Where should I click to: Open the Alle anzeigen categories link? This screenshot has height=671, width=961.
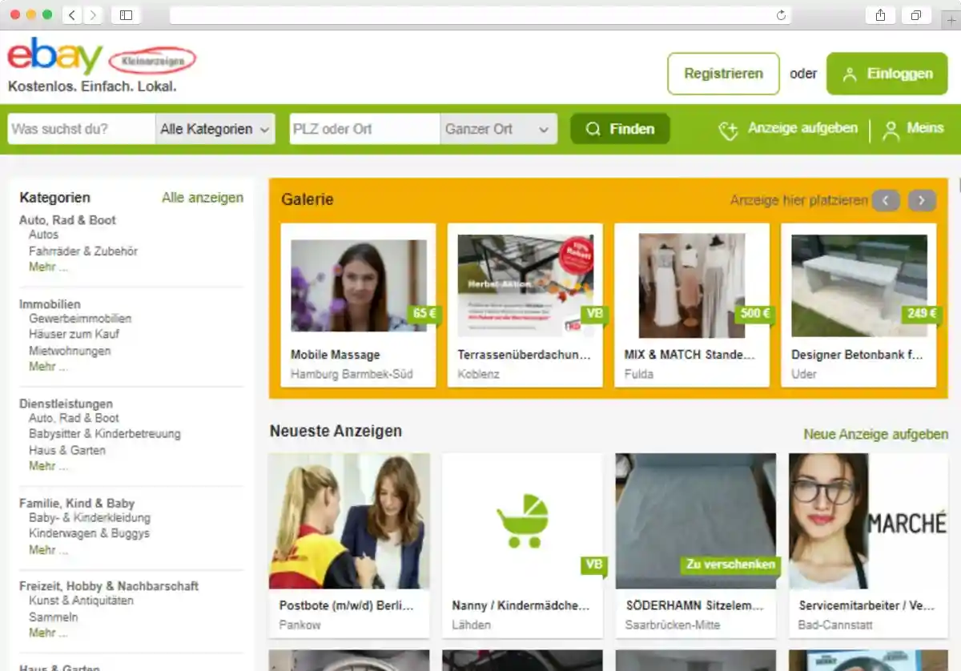[203, 197]
